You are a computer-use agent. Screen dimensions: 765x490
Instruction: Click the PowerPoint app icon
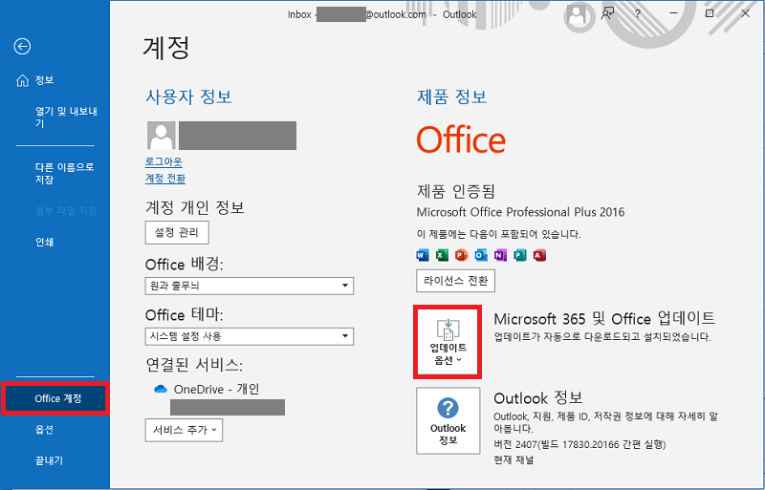point(462,255)
